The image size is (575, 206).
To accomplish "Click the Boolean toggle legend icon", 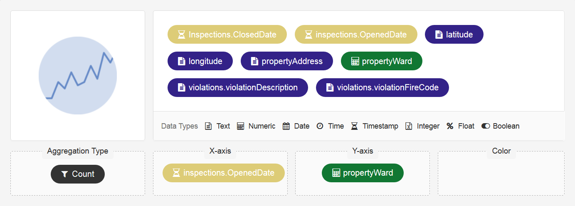I will click(486, 126).
